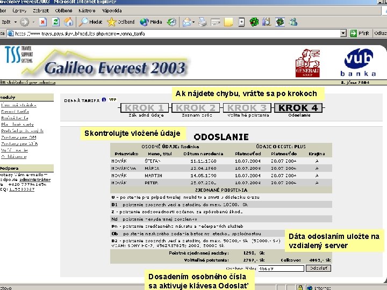Click into the URL address field

176,33
